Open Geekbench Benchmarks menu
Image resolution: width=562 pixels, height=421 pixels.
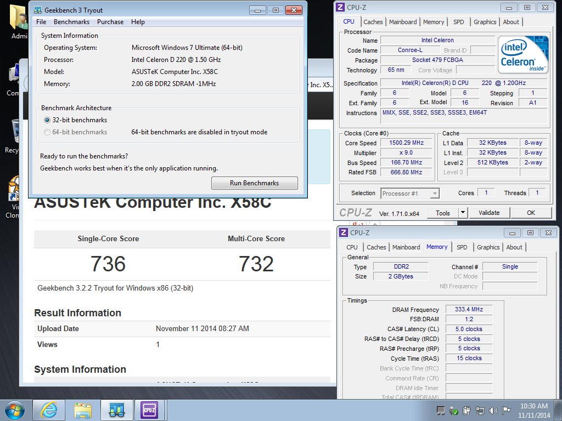tap(72, 22)
